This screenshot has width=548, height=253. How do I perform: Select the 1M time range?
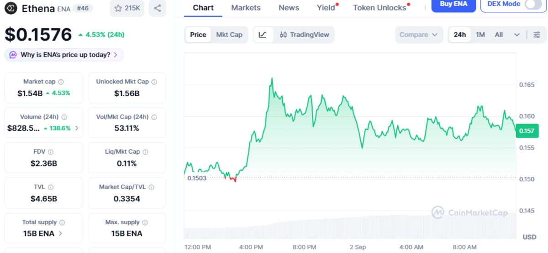[480, 35]
